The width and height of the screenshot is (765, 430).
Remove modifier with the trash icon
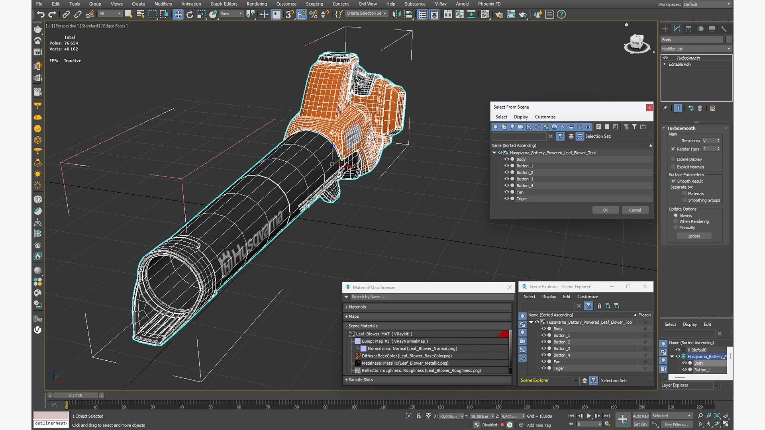point(700,108)
